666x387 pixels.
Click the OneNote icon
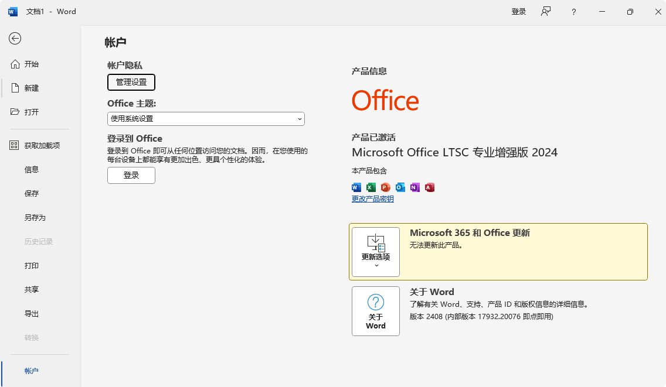pyautogui.click(x=414, y=187)
